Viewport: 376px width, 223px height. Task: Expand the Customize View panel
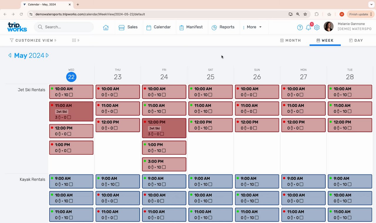click(33, 40)
